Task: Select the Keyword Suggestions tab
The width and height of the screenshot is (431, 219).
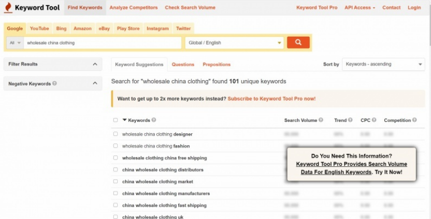Action: (139, 65)
